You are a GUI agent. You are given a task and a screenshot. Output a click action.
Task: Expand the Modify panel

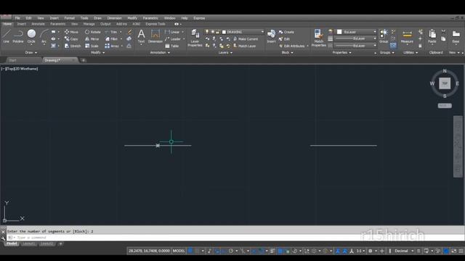tap(97, 53)
